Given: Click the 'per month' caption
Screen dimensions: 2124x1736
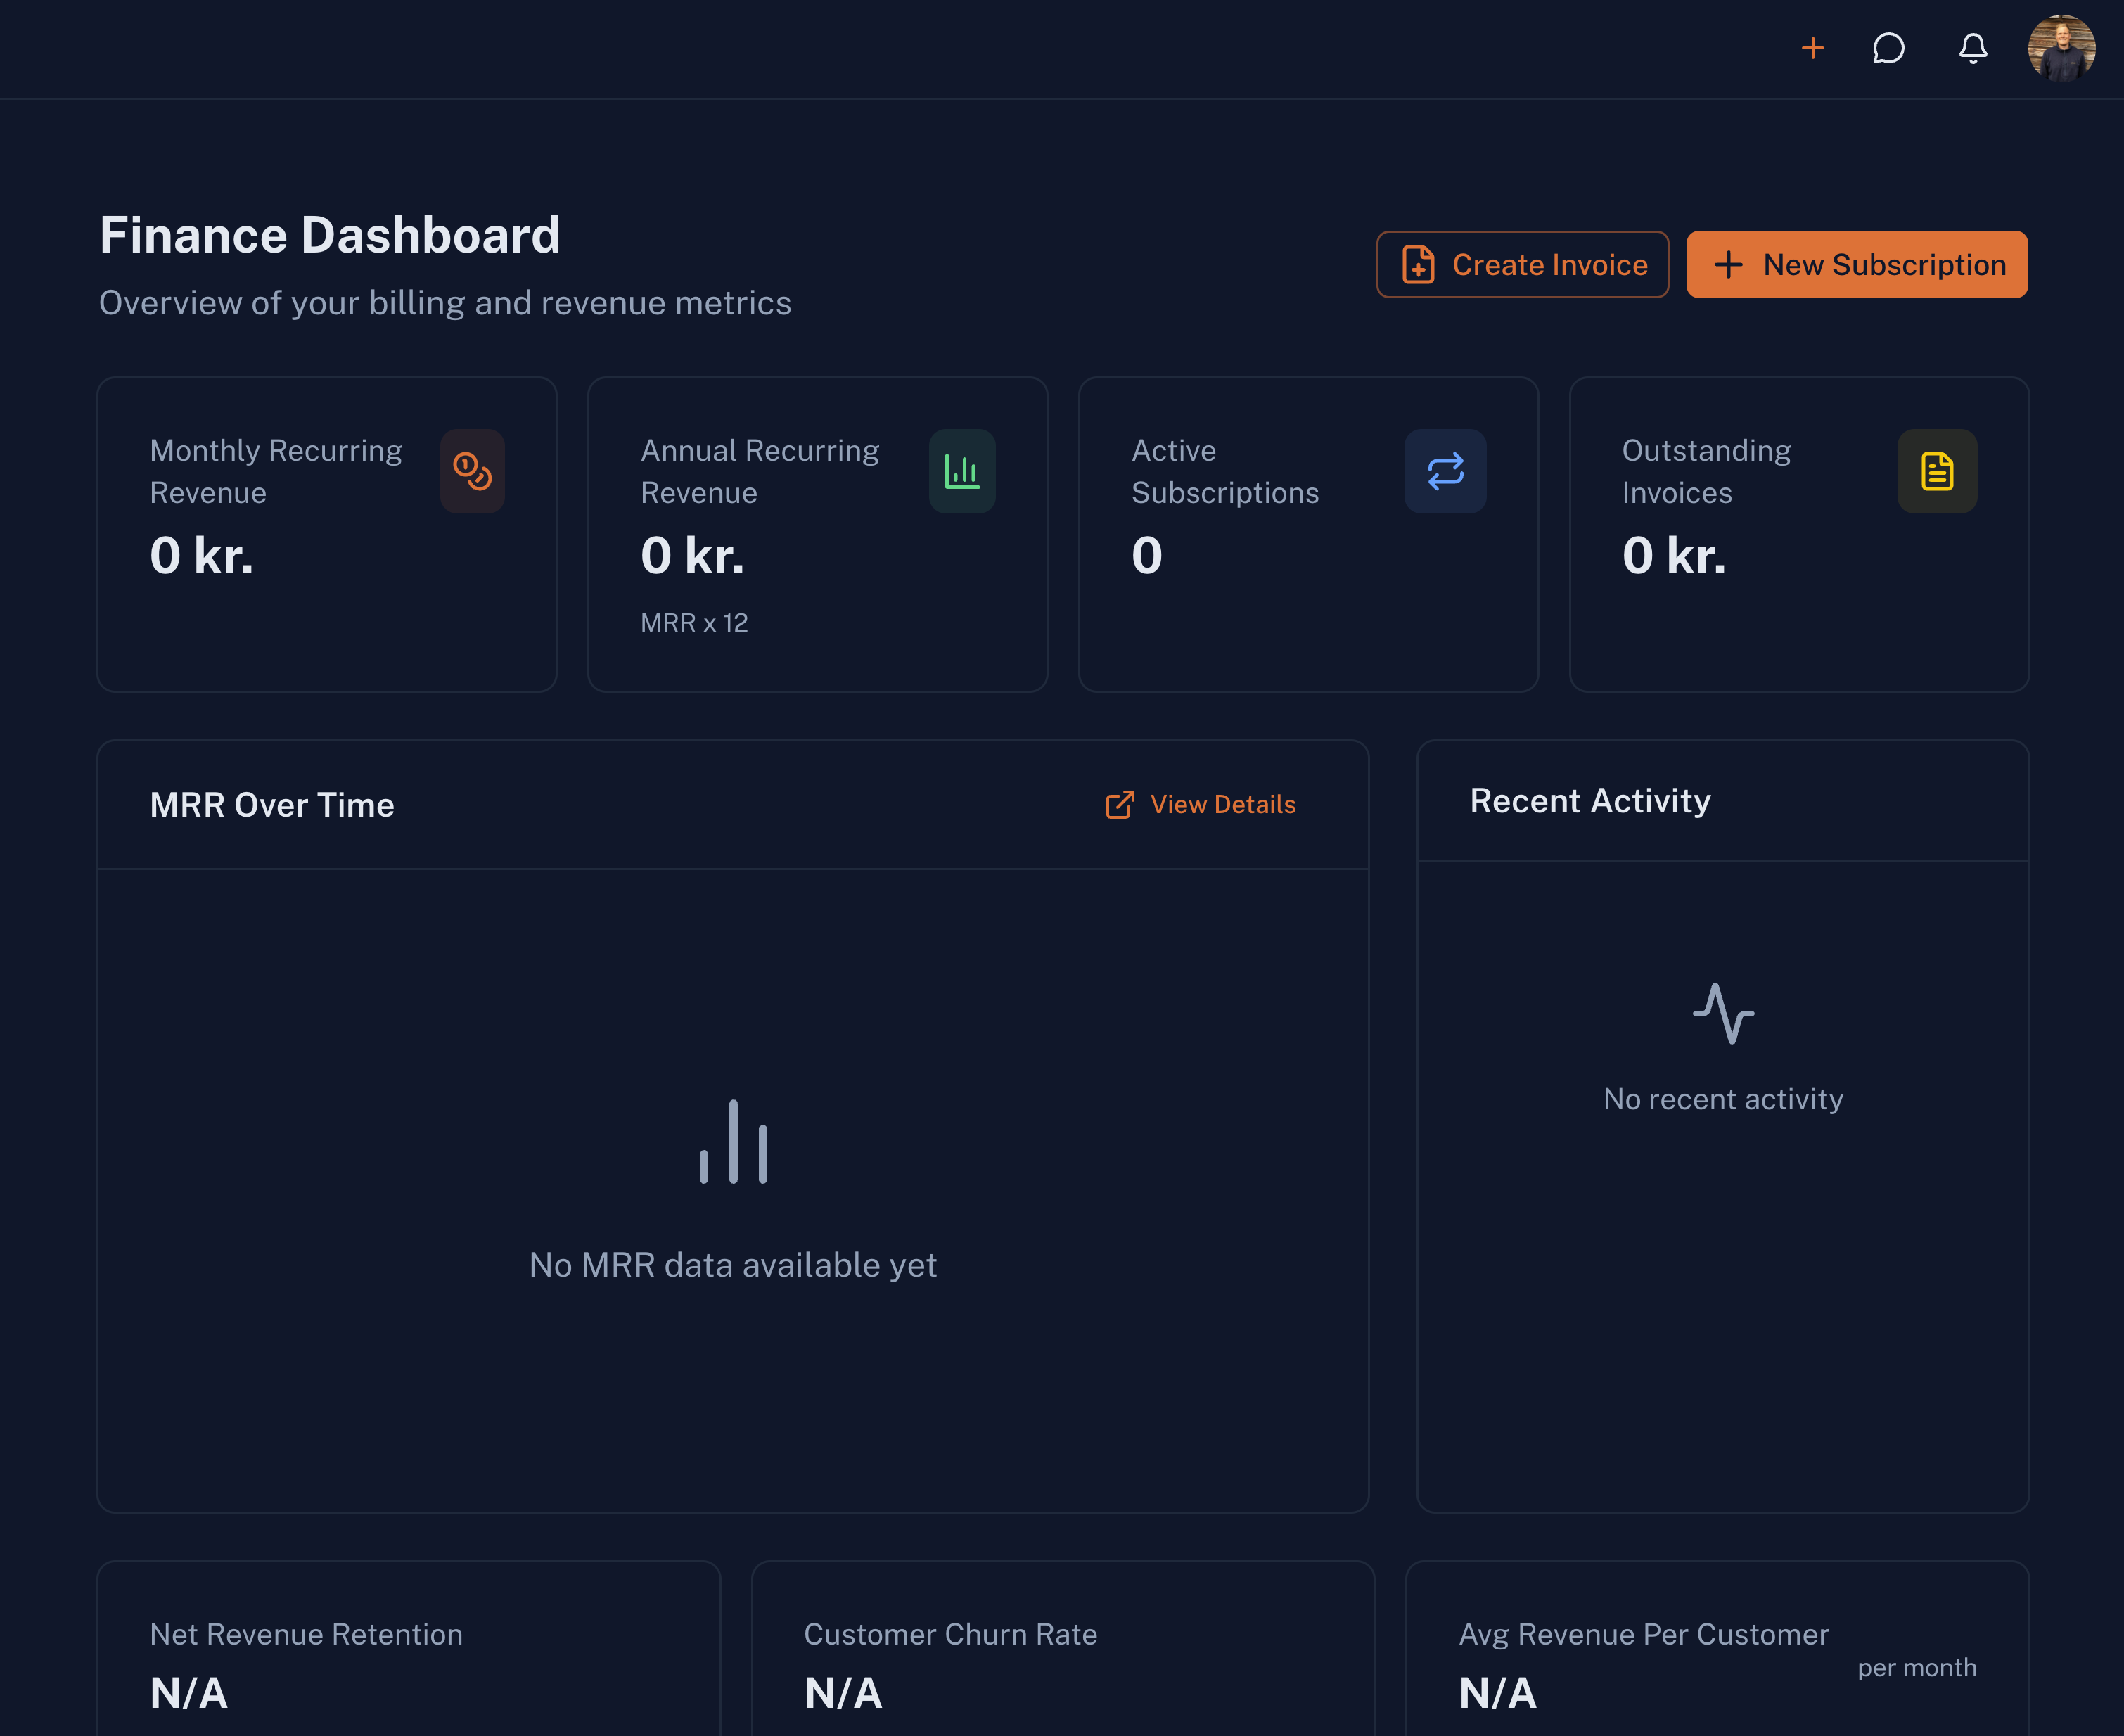Looking at the screenshot, I should [x=1917, y=1667].
